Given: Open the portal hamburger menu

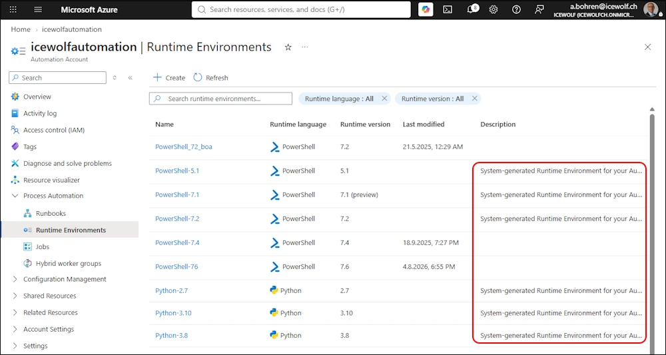Looking at the screenshot, I should (x=38, y=9).
